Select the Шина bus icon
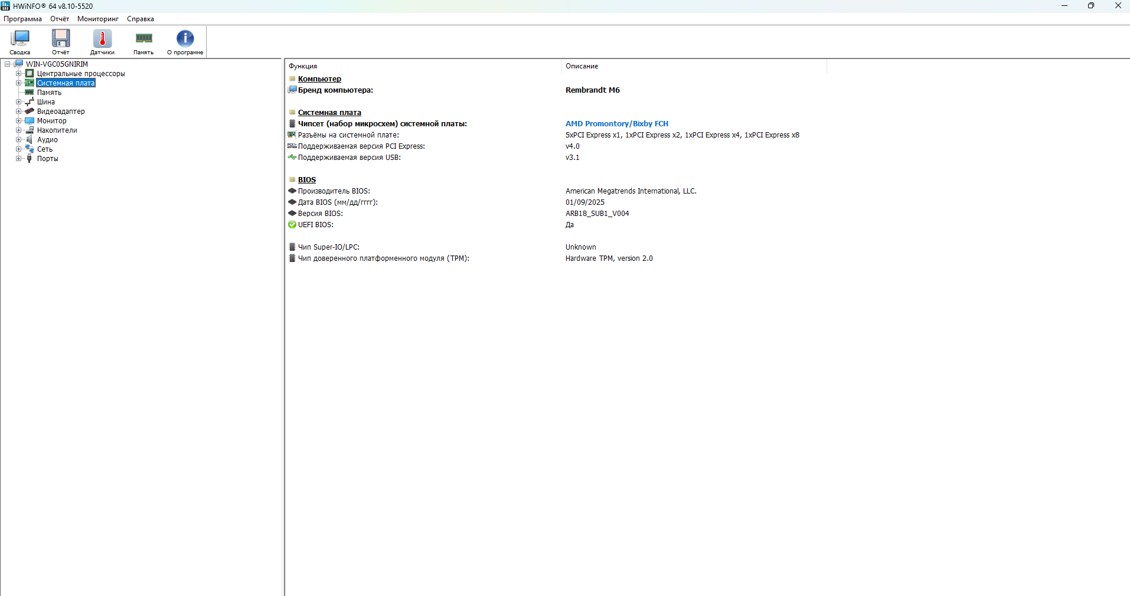The width and height of the screenshot is (1130, 596). (30, 102)
